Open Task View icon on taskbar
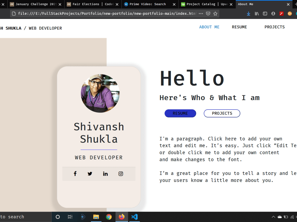 (x=70, y=217)
